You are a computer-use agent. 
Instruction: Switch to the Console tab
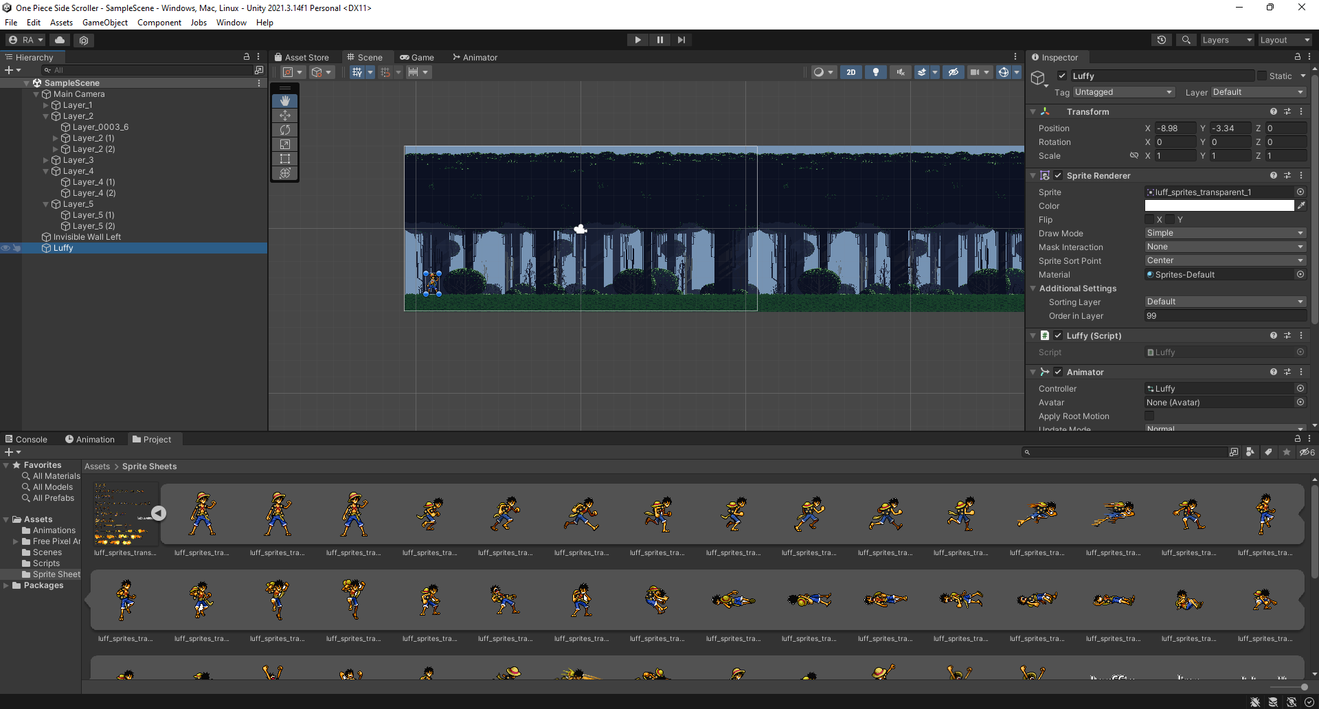26,440
